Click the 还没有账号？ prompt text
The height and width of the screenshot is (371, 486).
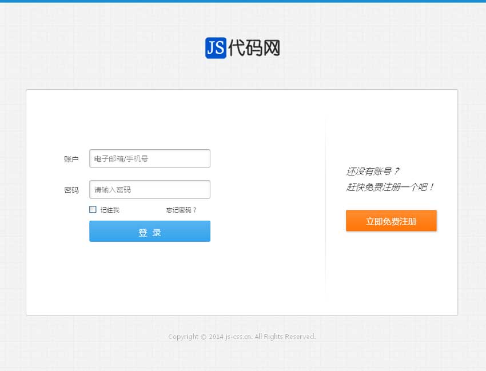373,171
